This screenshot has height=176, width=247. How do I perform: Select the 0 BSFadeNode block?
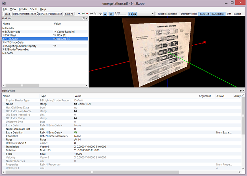(45, 32)
